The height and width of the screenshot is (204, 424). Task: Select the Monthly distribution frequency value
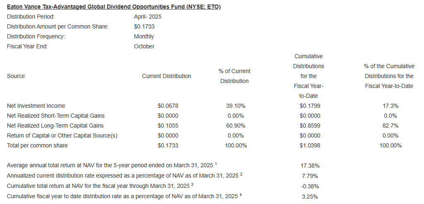[x=144, y=36]
